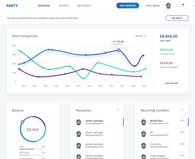This screenshot has width=195, height=159.
Task: Click the last blue chart data point
Action: pos(143,55)
